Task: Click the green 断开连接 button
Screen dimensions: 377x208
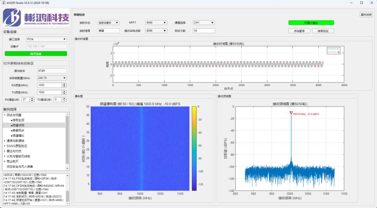Action: pyautogui.click(x=36, y=54)
